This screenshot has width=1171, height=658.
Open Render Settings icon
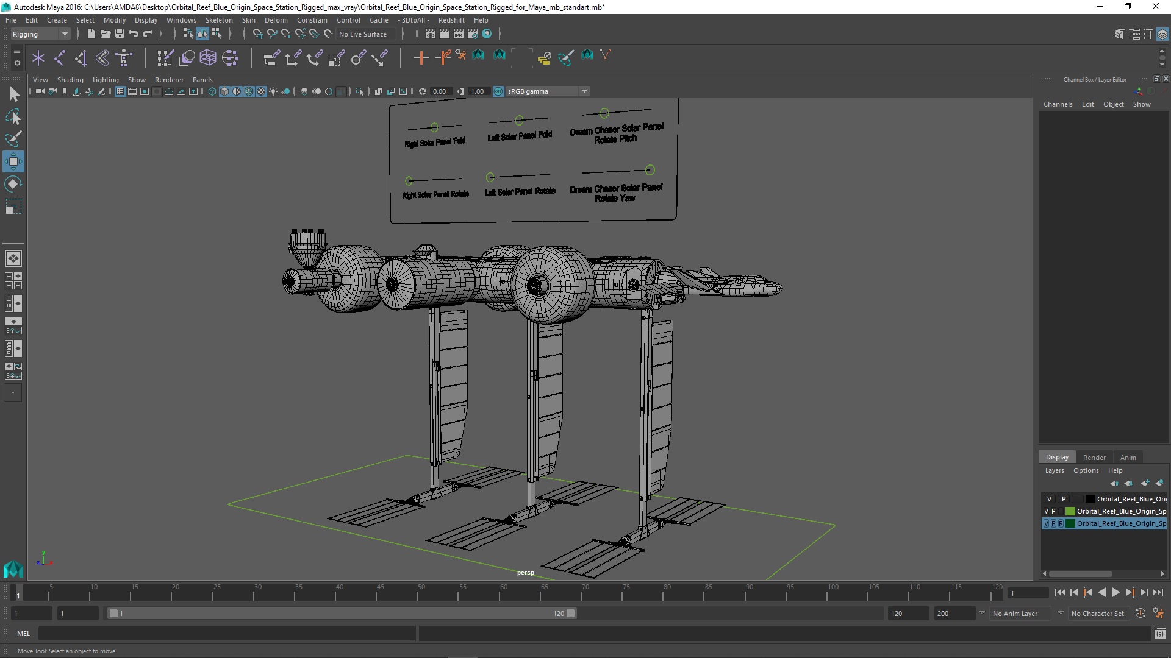pos(473,34)
